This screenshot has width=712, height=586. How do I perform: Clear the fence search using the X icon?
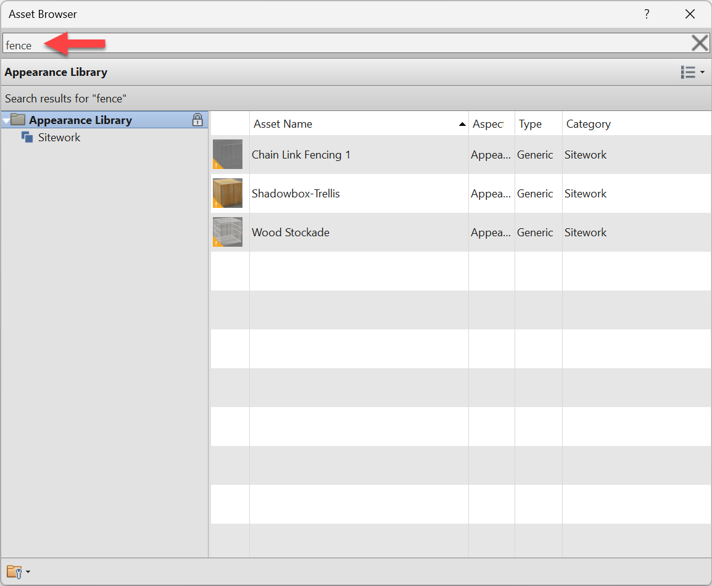[699, 43]
